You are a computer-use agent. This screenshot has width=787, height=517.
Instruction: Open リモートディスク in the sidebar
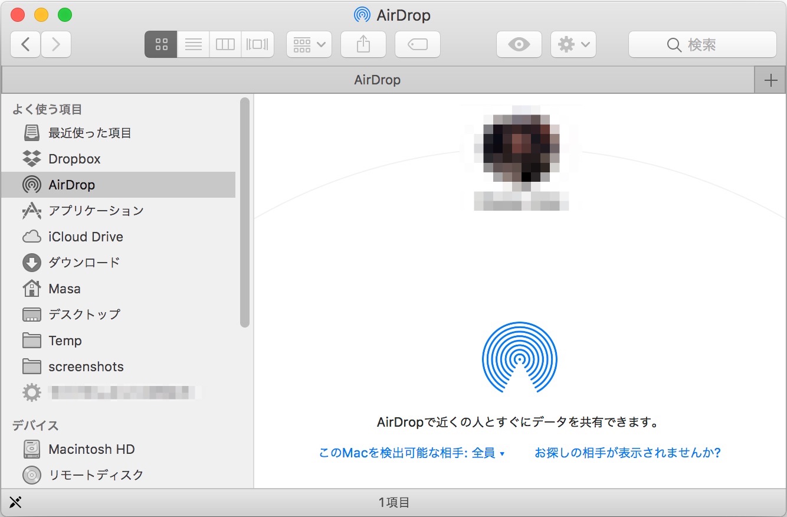coord(118,475)
